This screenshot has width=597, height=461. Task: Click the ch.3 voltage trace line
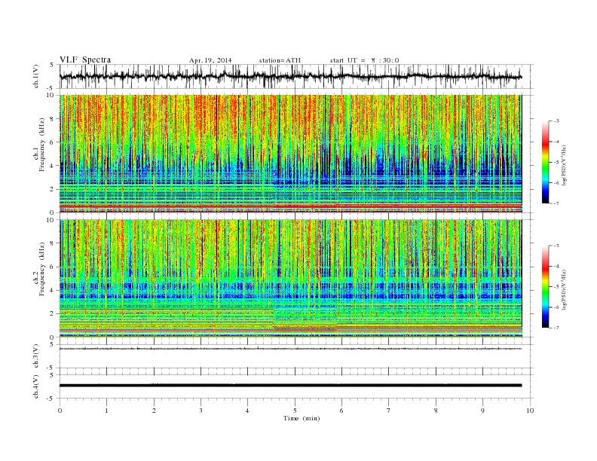[x=290, y=349]
